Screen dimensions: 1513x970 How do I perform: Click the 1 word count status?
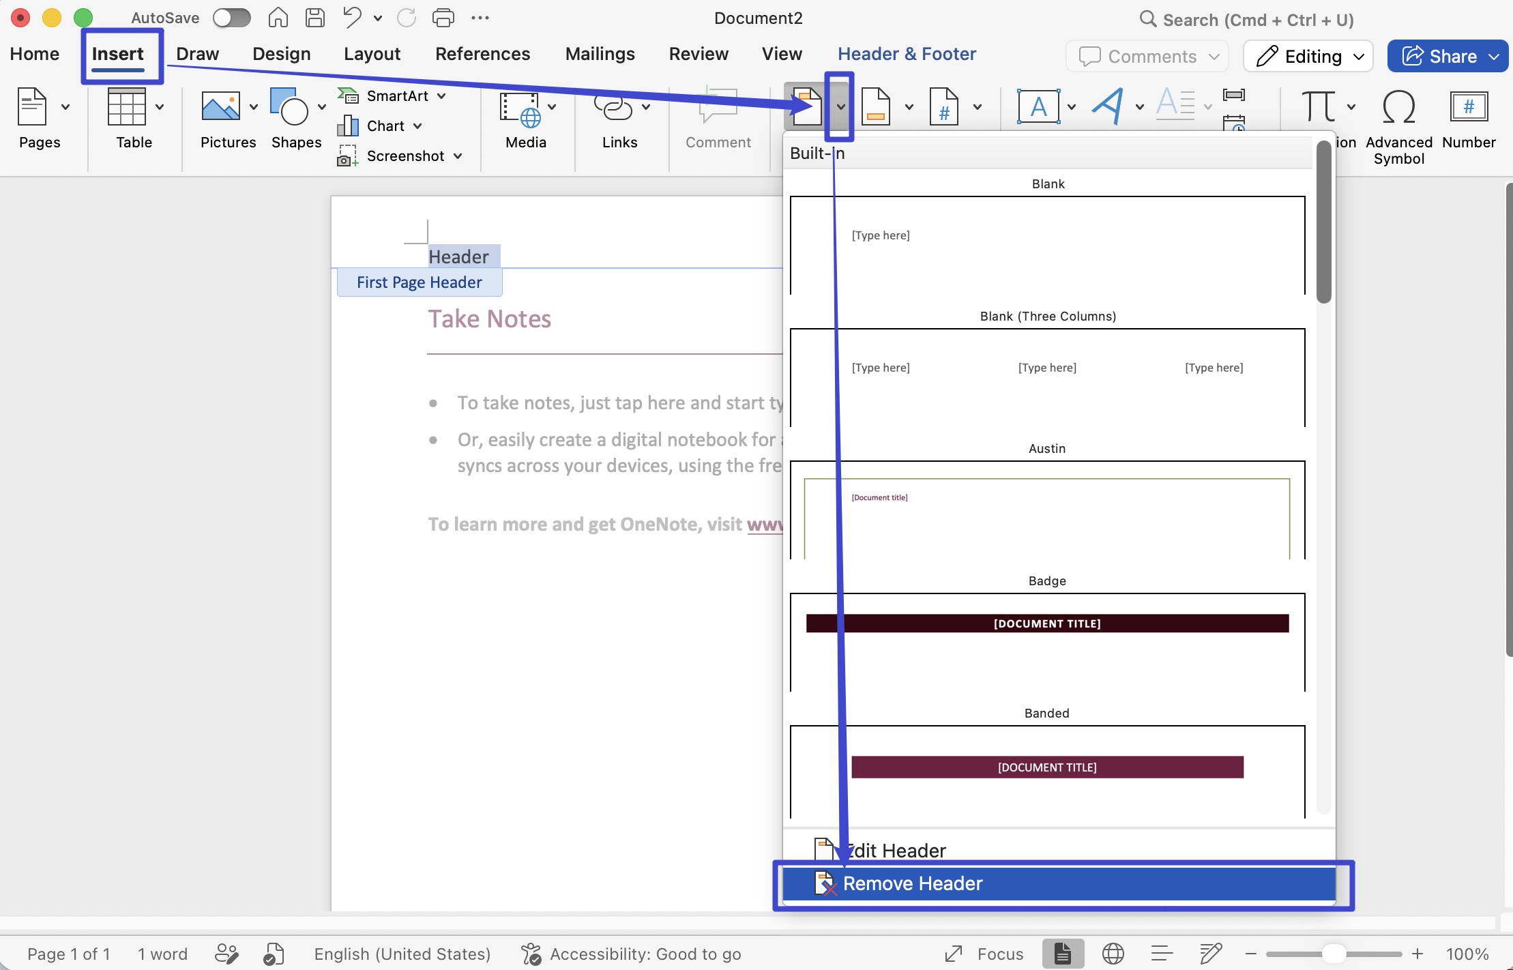(162, 954)
